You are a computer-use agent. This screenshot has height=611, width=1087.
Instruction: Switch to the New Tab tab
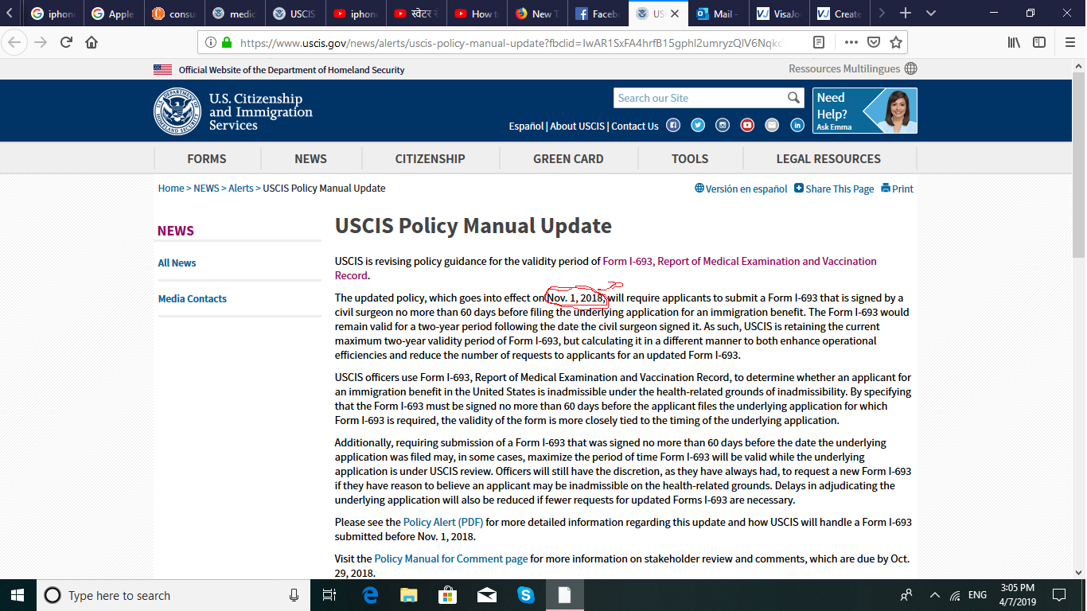[x=537, y=14]
